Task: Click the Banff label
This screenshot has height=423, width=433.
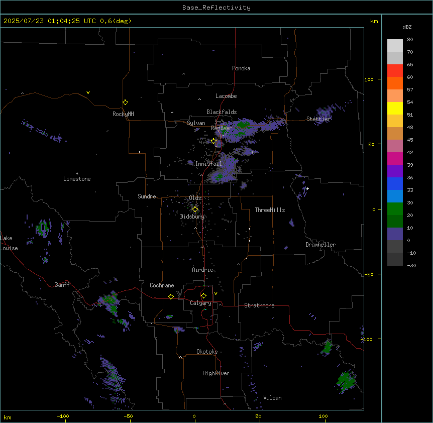Action: point(62,285)
